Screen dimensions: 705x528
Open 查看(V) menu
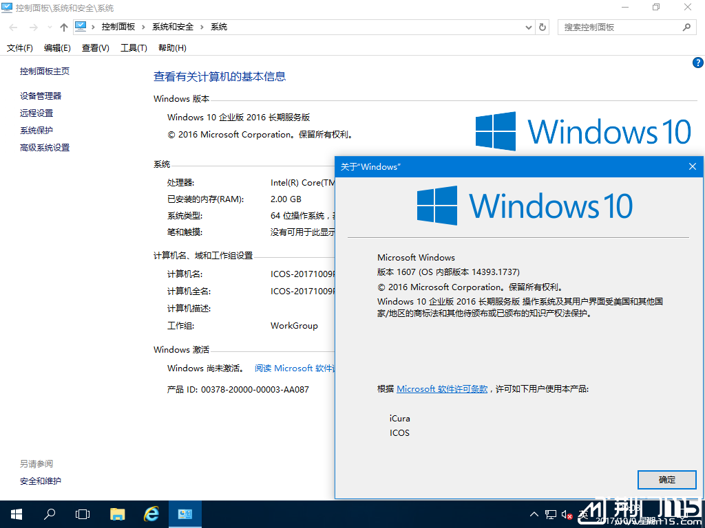(x=95, y=48)
